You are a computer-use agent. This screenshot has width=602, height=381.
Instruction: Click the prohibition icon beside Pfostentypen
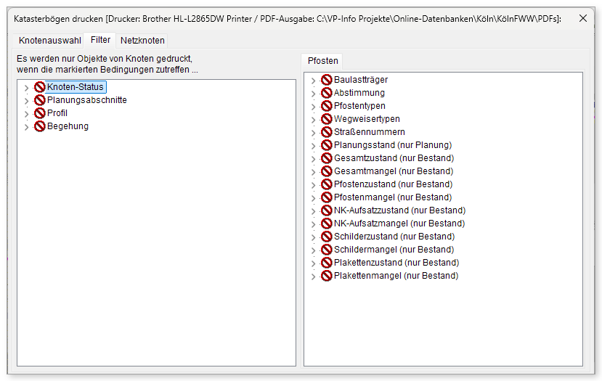coord(326,106)
